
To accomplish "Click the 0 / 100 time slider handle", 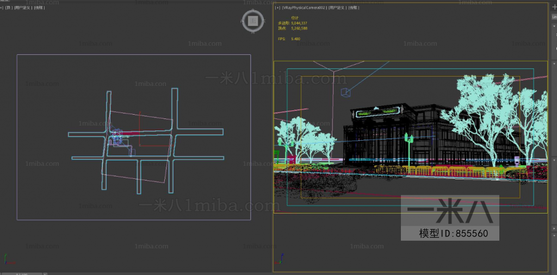I will (22, 273).
